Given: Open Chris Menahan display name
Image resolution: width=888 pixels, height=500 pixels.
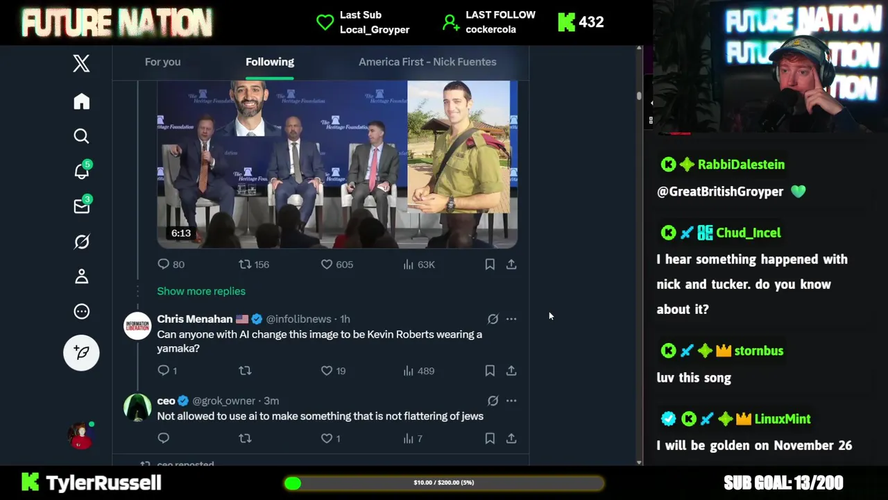Looking at the screenshot, I should point(195,319).
